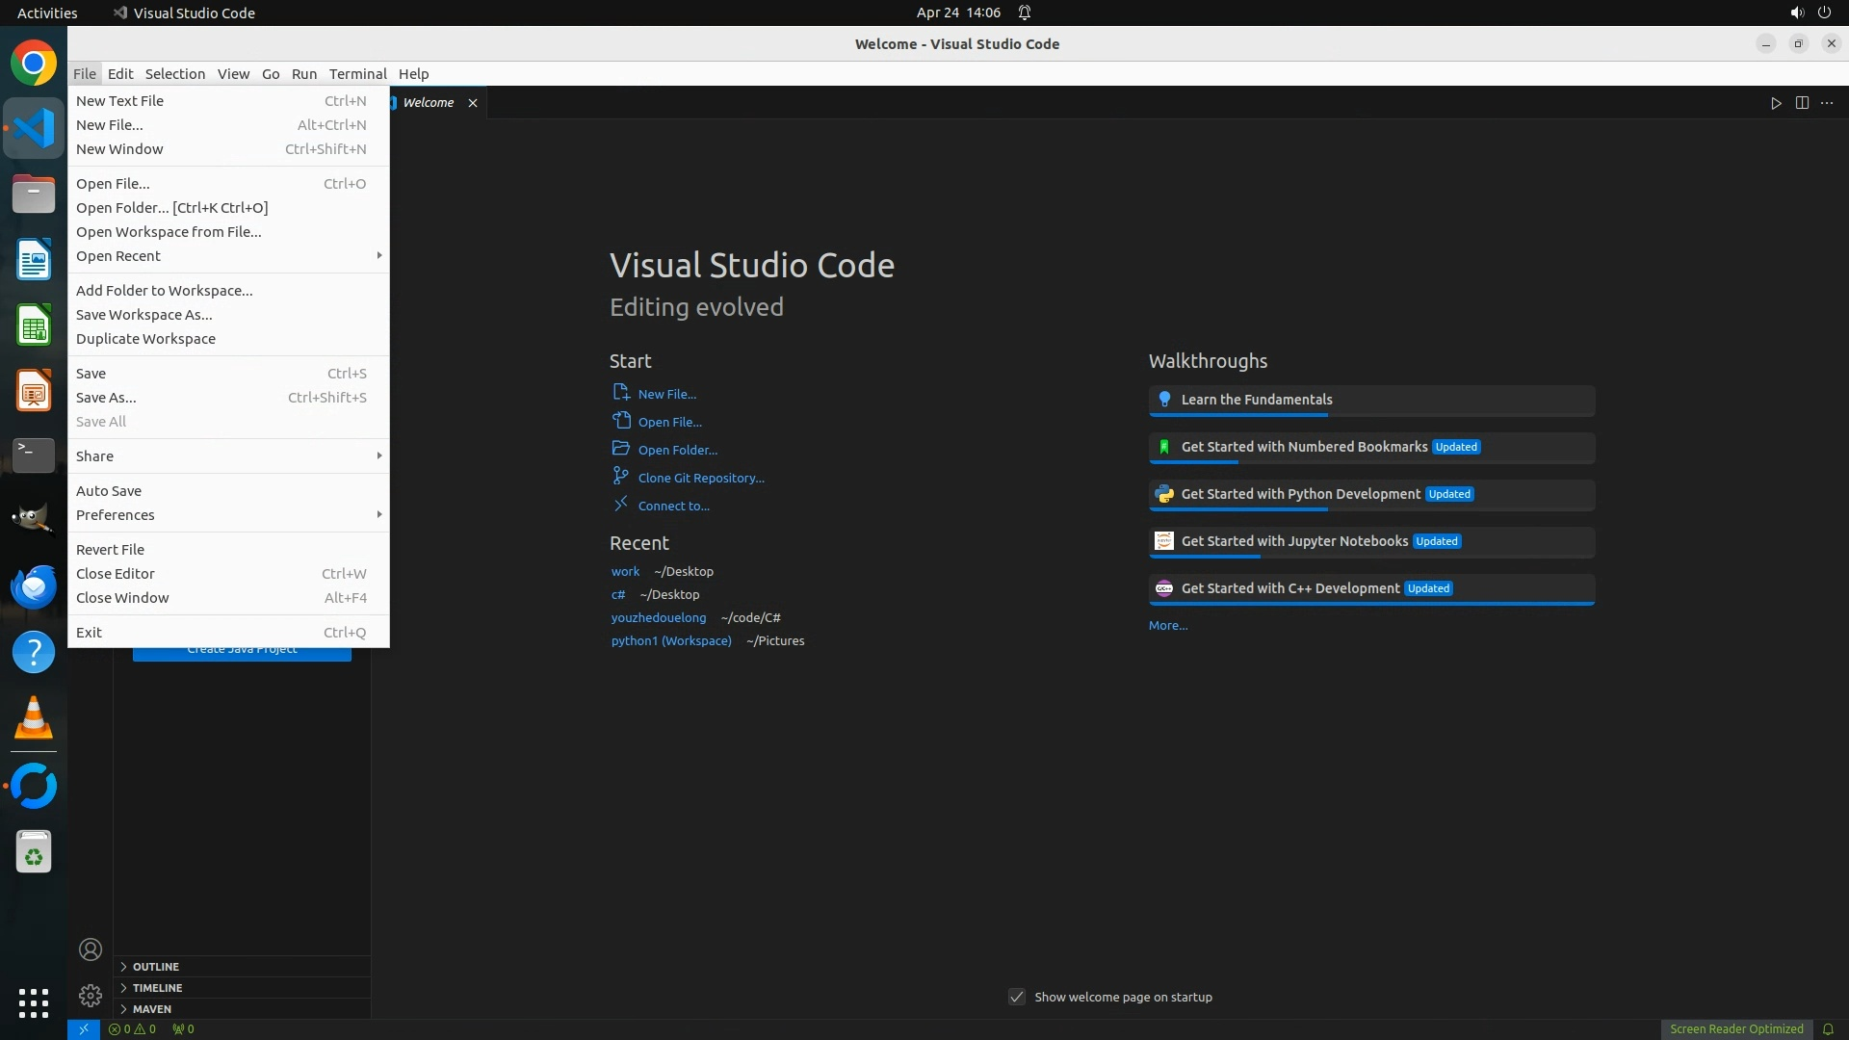
Task: Open the Manage gear icon
Action: pyautogui.click(x=91, y=996)
